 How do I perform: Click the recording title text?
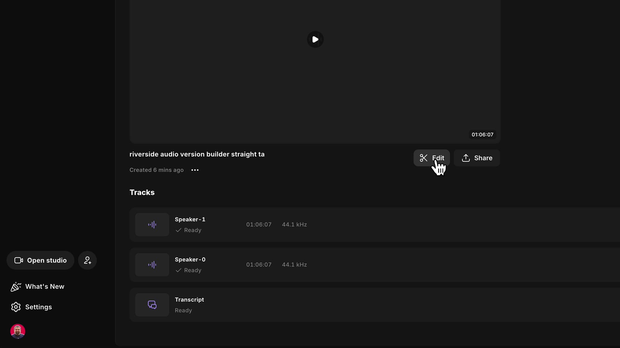tap(197, 154)
